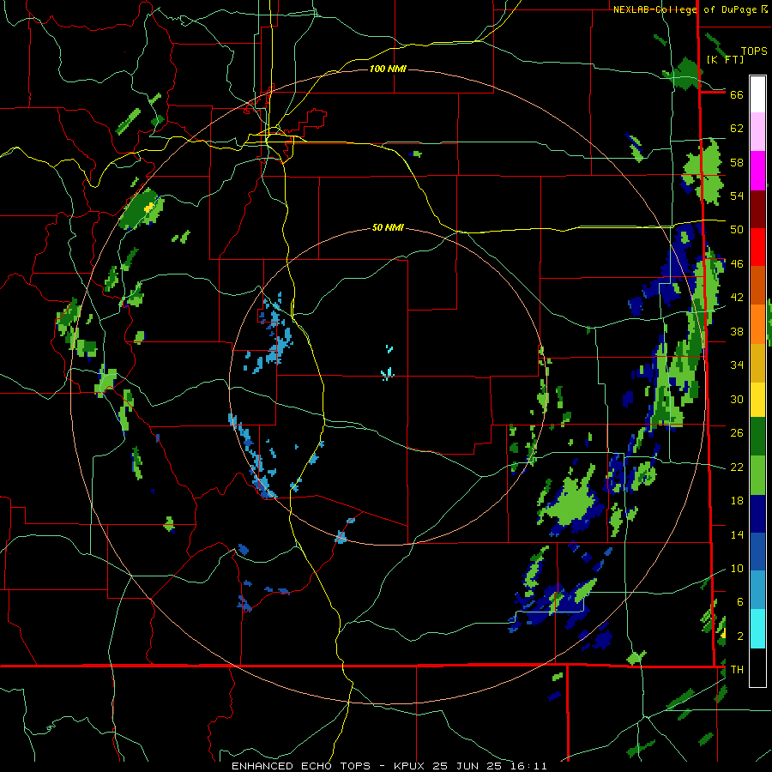Click the legend value '50'
This screenshot has height=772, width=772.
[x=737, y=230]
